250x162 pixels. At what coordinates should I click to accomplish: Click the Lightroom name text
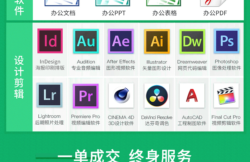click(49, 116)
